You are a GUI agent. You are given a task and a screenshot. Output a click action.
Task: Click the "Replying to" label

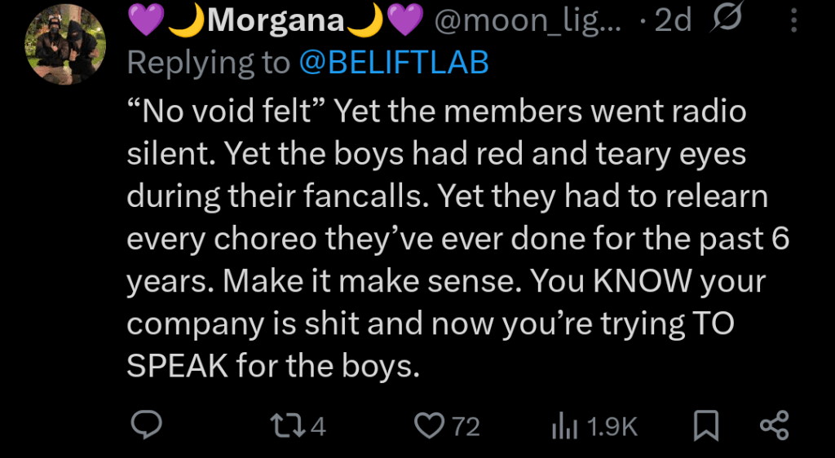pos(208,64)
